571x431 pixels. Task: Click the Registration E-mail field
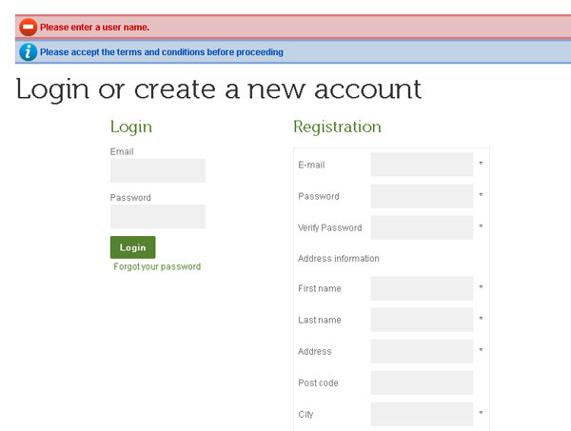coord(422,165)
